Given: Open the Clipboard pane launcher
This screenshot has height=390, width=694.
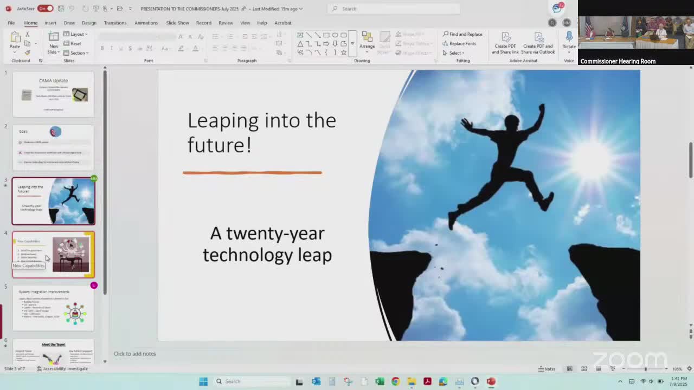Looking at the screenshot, I should 41,61.
